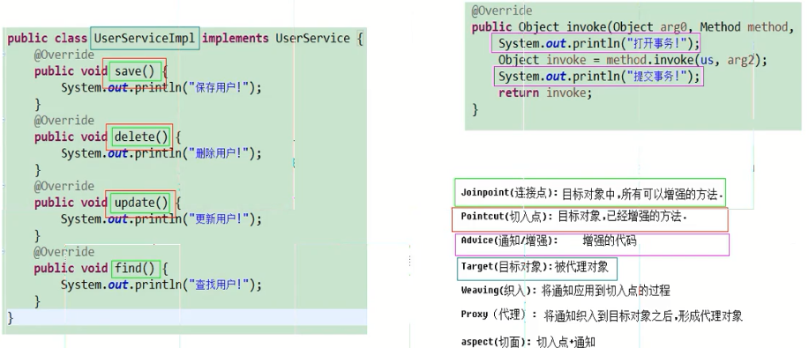Click the 'Method method' parameter

[745, 26]
